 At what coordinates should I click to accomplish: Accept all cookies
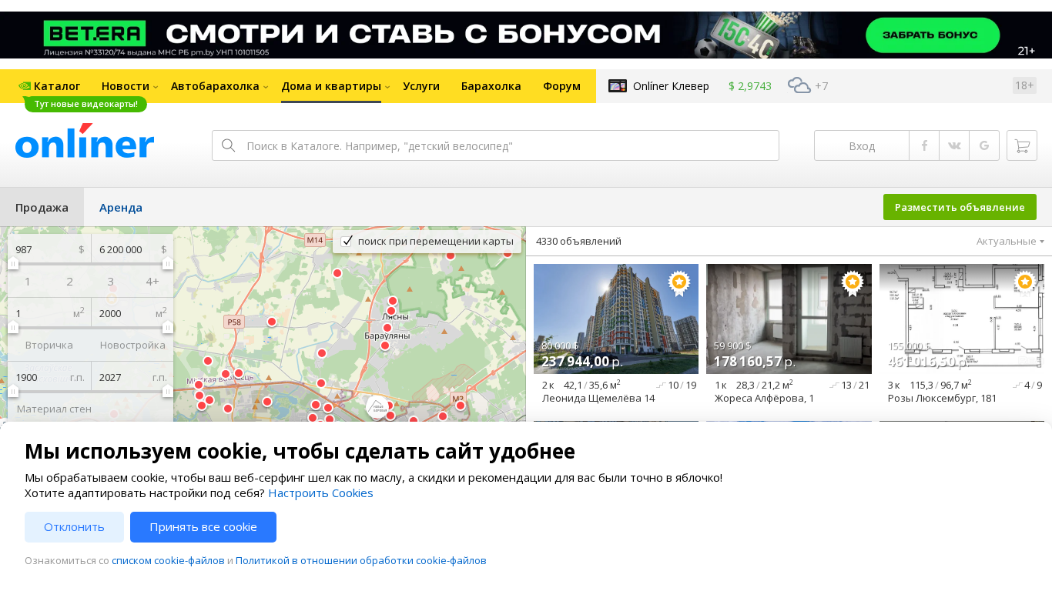(x=203, y=527)
